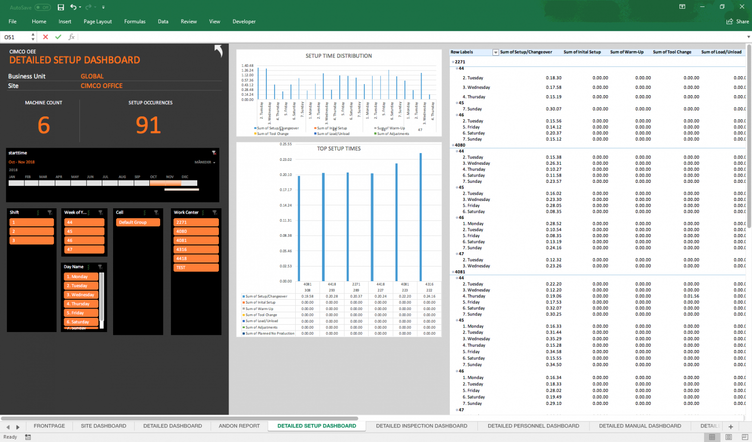
Task: Click the Save icon in Quick Access Toolbar
Action: pyautogui.click(x=61, y=7)
